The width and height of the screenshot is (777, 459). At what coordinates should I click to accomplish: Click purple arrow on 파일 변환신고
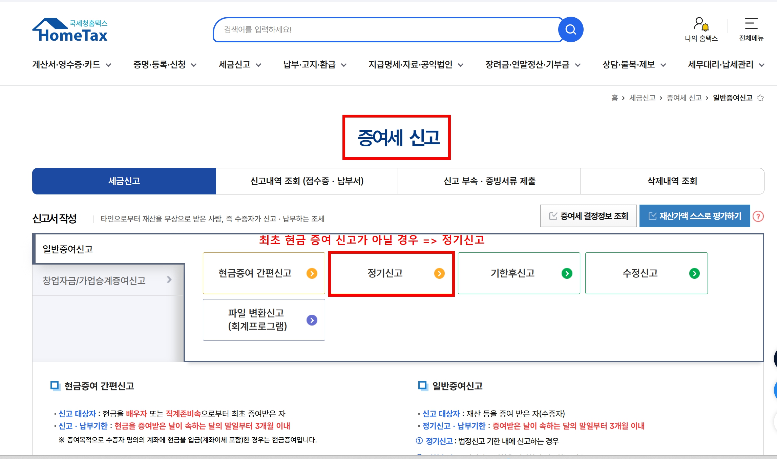[312, 320]
